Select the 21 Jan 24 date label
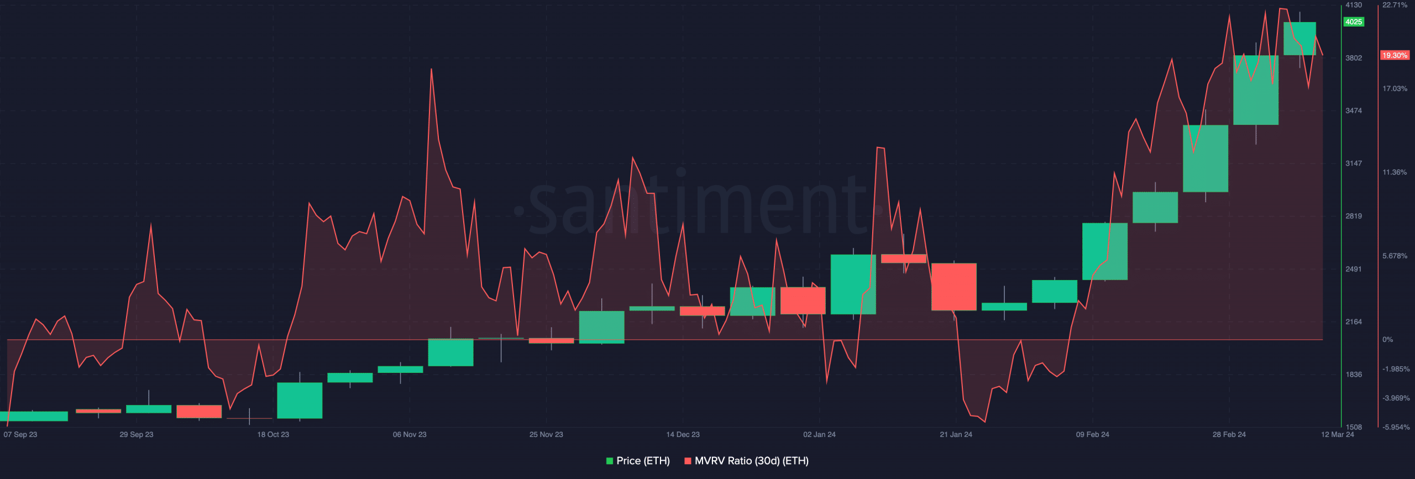Image resolution: width=1415 pixels, height=479 pixels. 956,434
